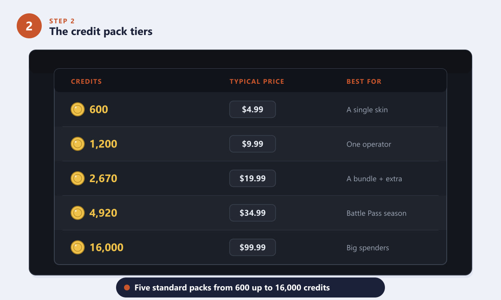
Task: Select the $4.99 price button
Action: (x=253, y=110)
